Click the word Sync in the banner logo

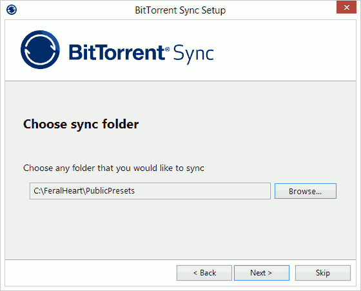pyautogui.click(x=193, y=54)
